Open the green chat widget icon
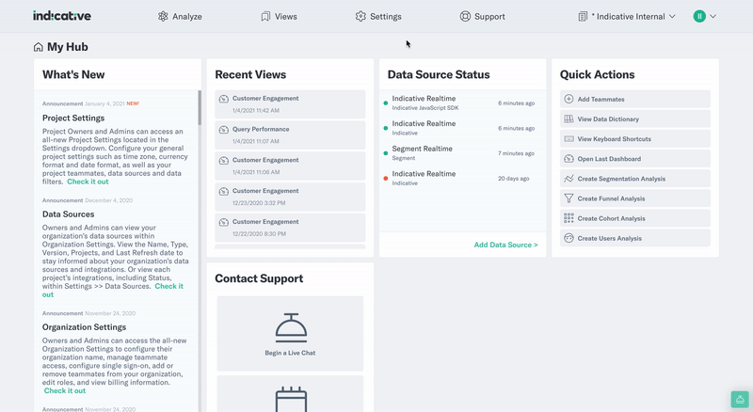Viewport: 753px width, 412px height. [740, 399]
